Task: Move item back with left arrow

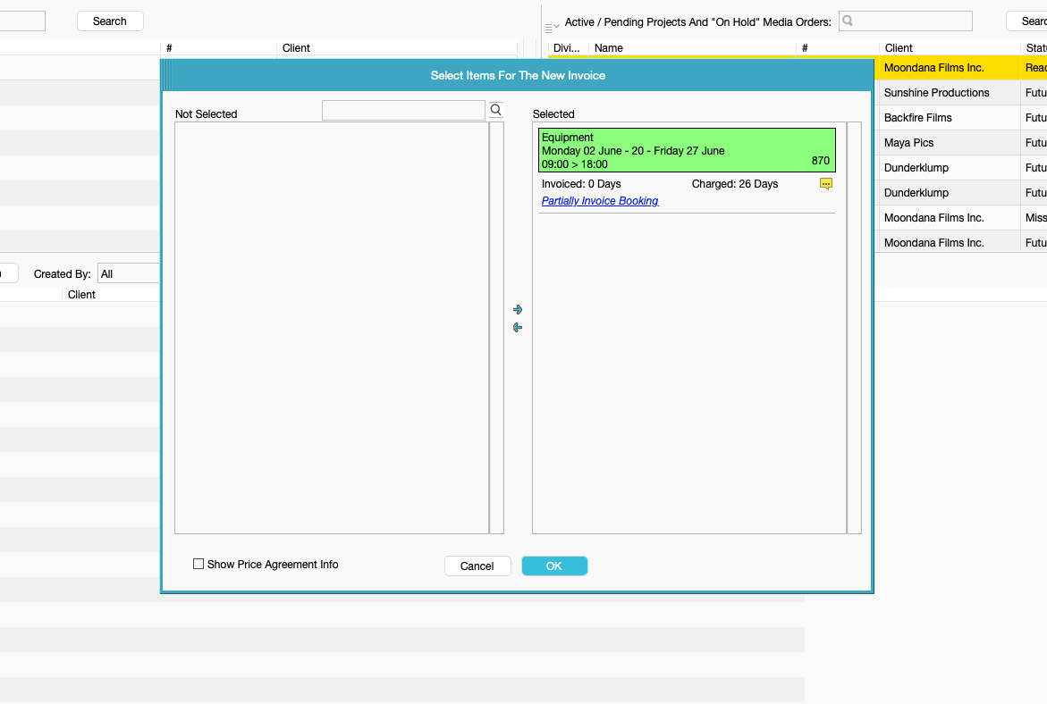Action: (518, 328)
